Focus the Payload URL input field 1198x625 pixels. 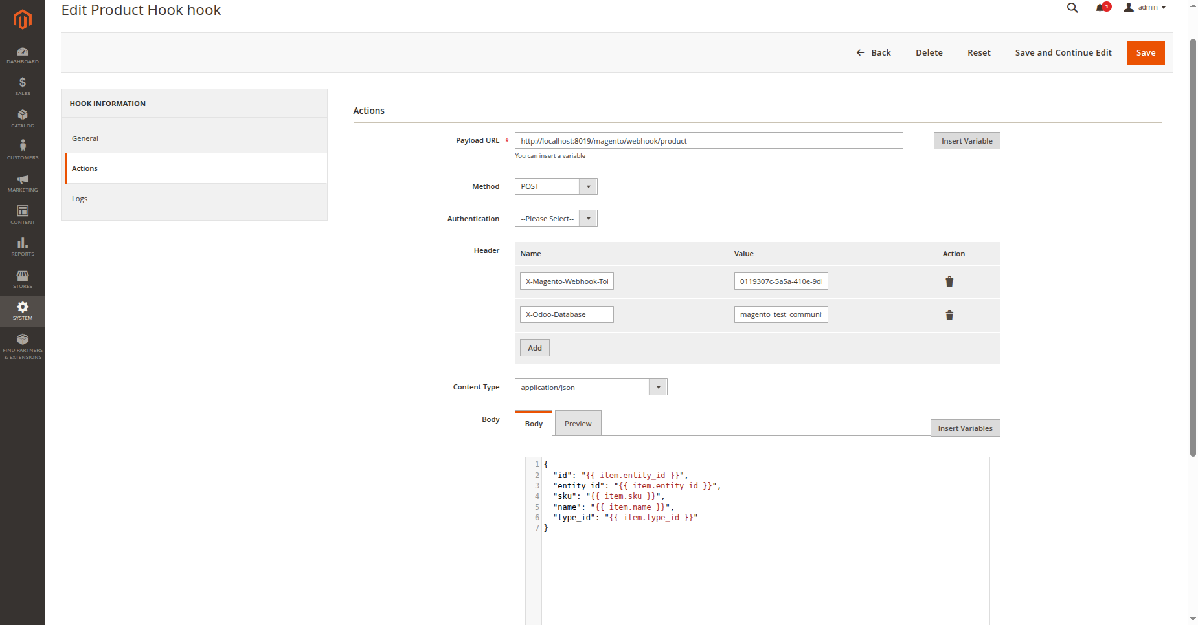click(x=708, y=141)
